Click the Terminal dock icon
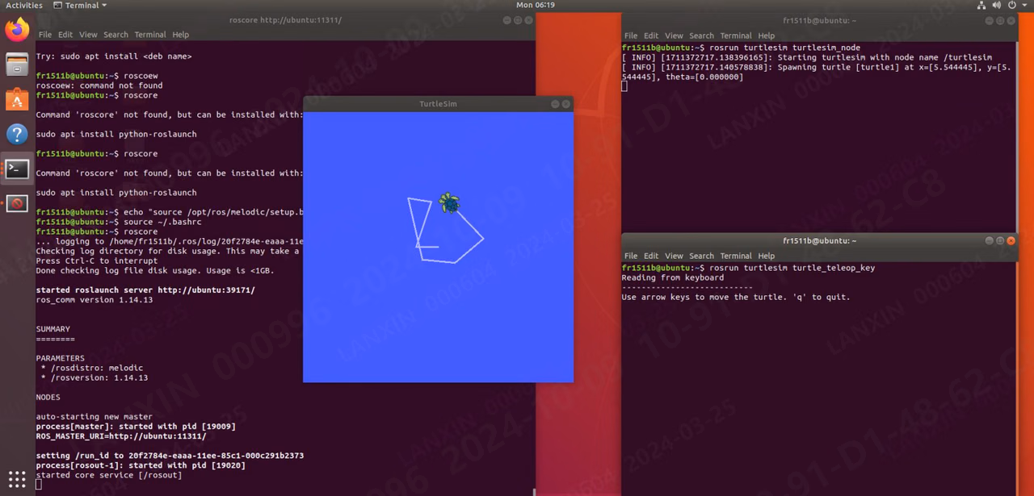The width and height of the screenshot is (1034, 496). [17, 169]
